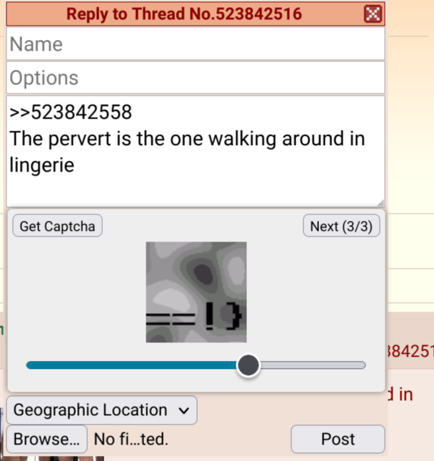The height and width of the screenshot is (461, 434).
Task: Click the Options input field
Action: tap(196, 78)
